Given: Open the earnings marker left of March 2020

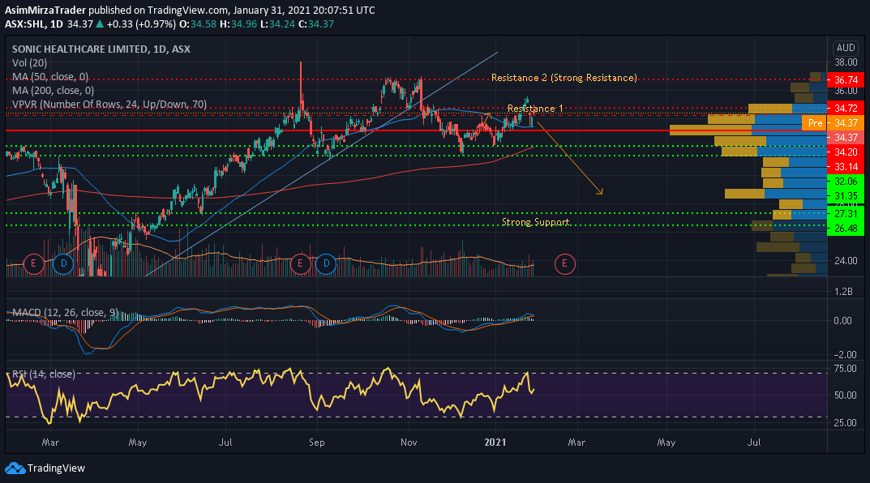Looking at the screenshot, I should click(34, 264).
